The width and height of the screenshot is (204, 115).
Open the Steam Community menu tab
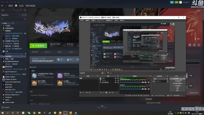pos(21,6)
